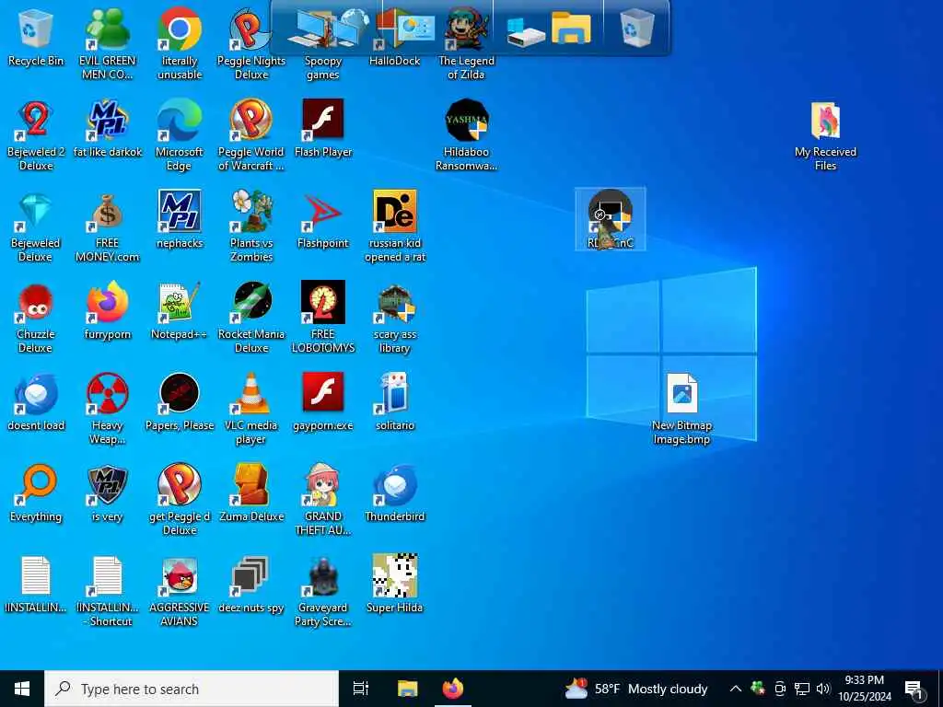Viewport: 943px width, 707px height.
Task: Click the 9:33 PM clock and date
Action: [864, 689]
